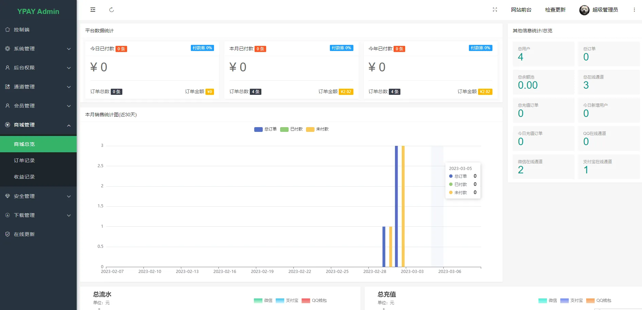Click the 超级管理员 avatar picture
Viewport: 642px width, 310px height.
pos(584,10)
